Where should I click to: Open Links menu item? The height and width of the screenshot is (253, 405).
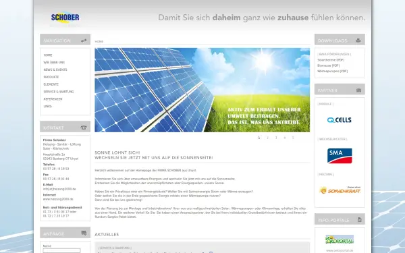[x=47, y=107]
